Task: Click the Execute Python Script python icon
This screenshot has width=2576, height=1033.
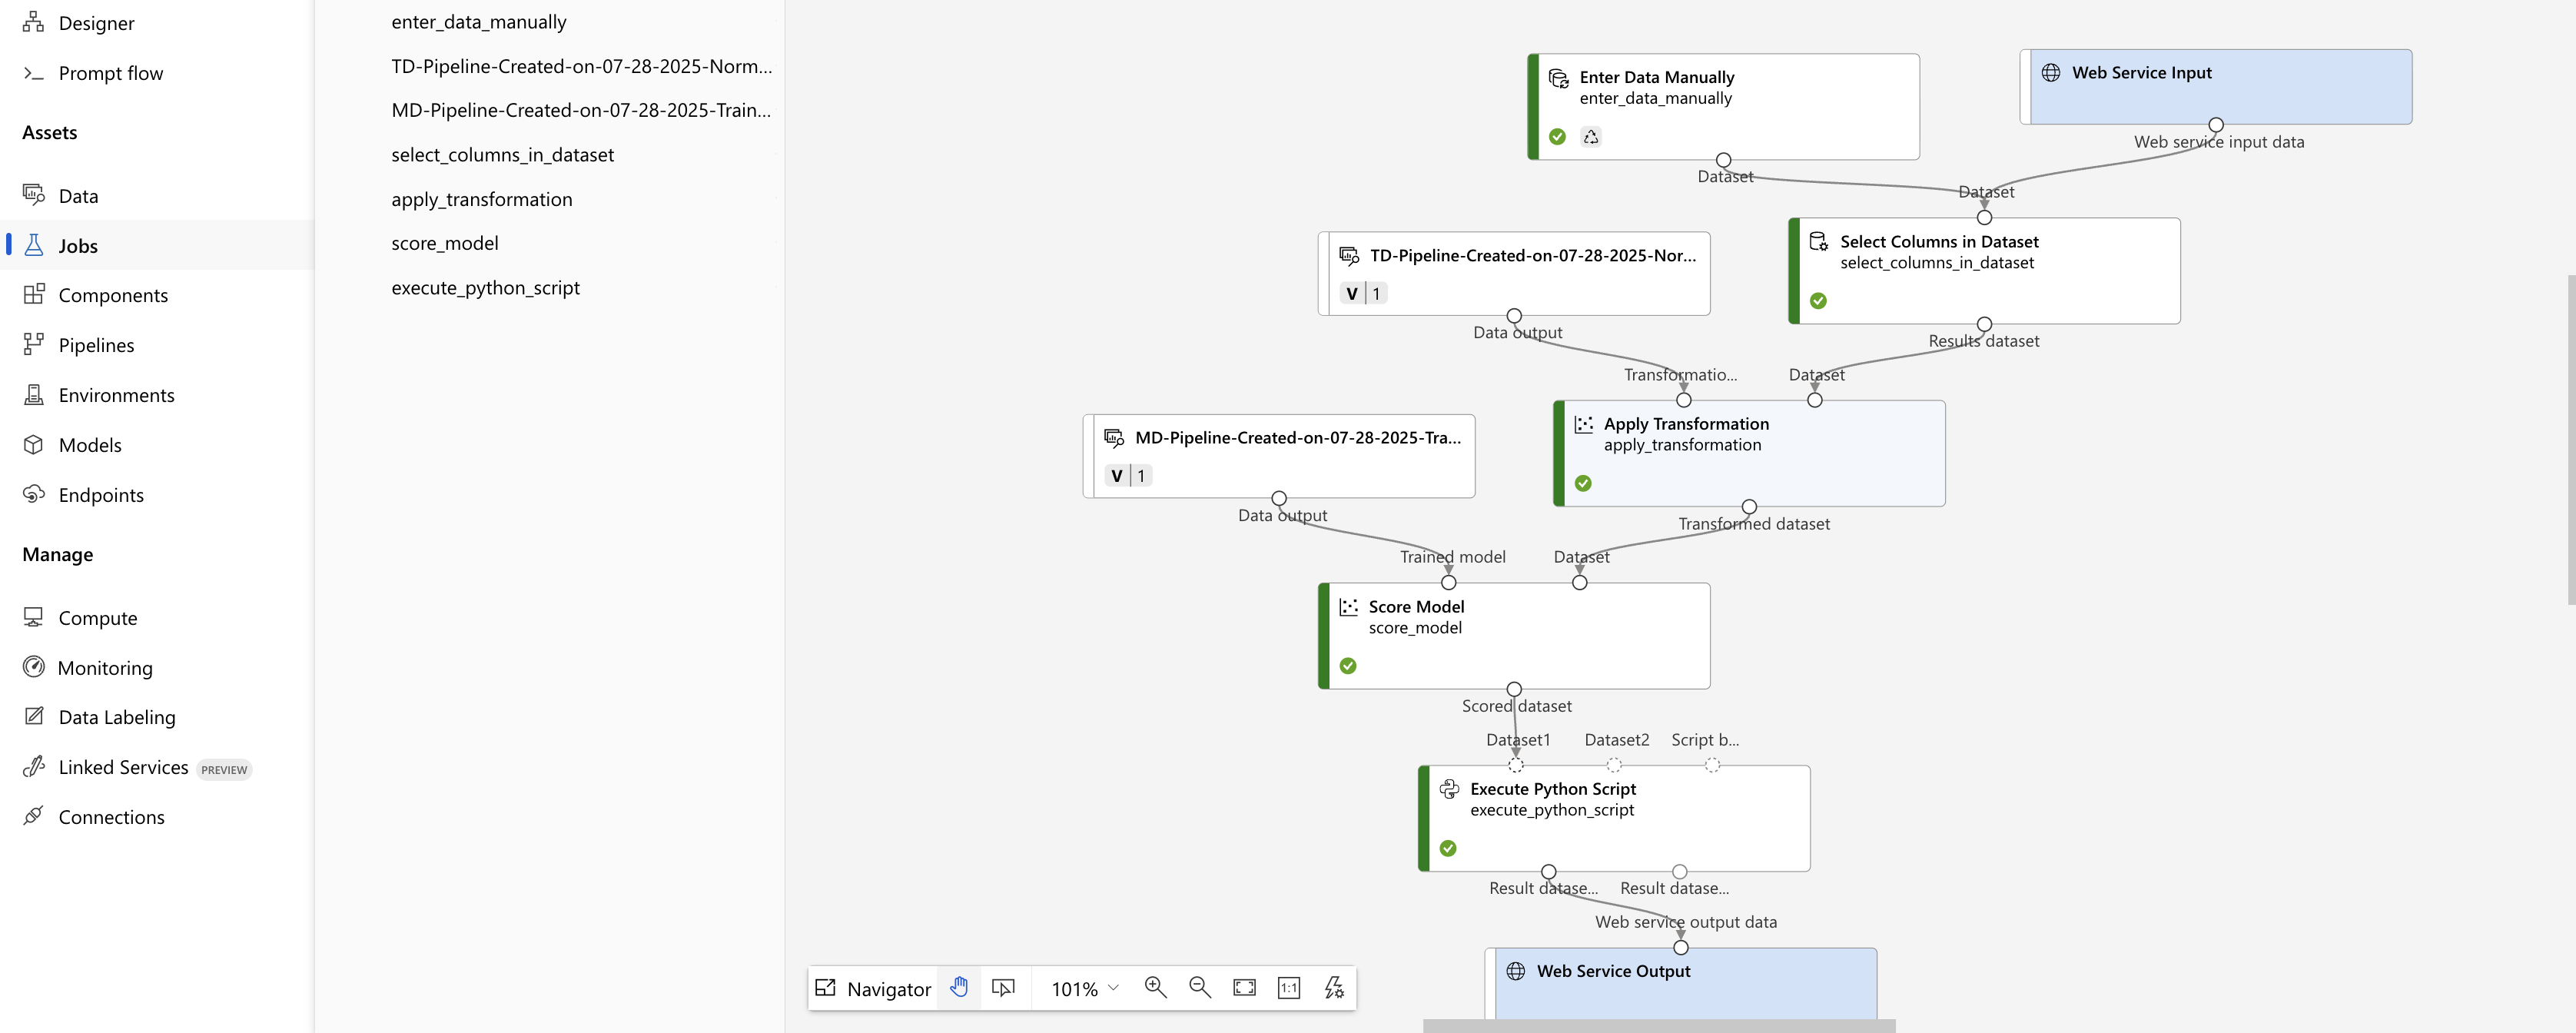Action: pos(1449,789)
